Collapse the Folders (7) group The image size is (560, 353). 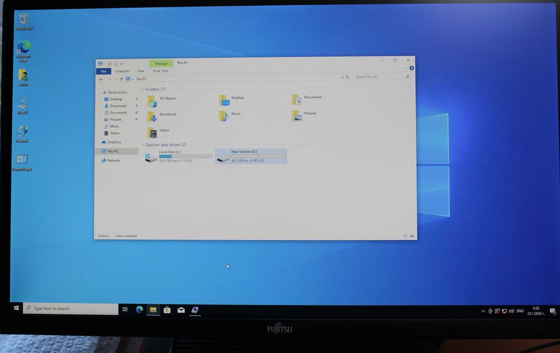click(143, 89)
